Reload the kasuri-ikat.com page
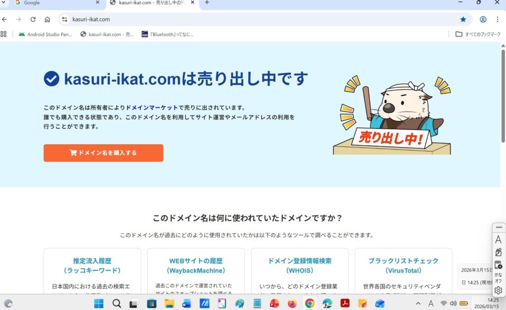506x310 pixels. tap(33, 19)
